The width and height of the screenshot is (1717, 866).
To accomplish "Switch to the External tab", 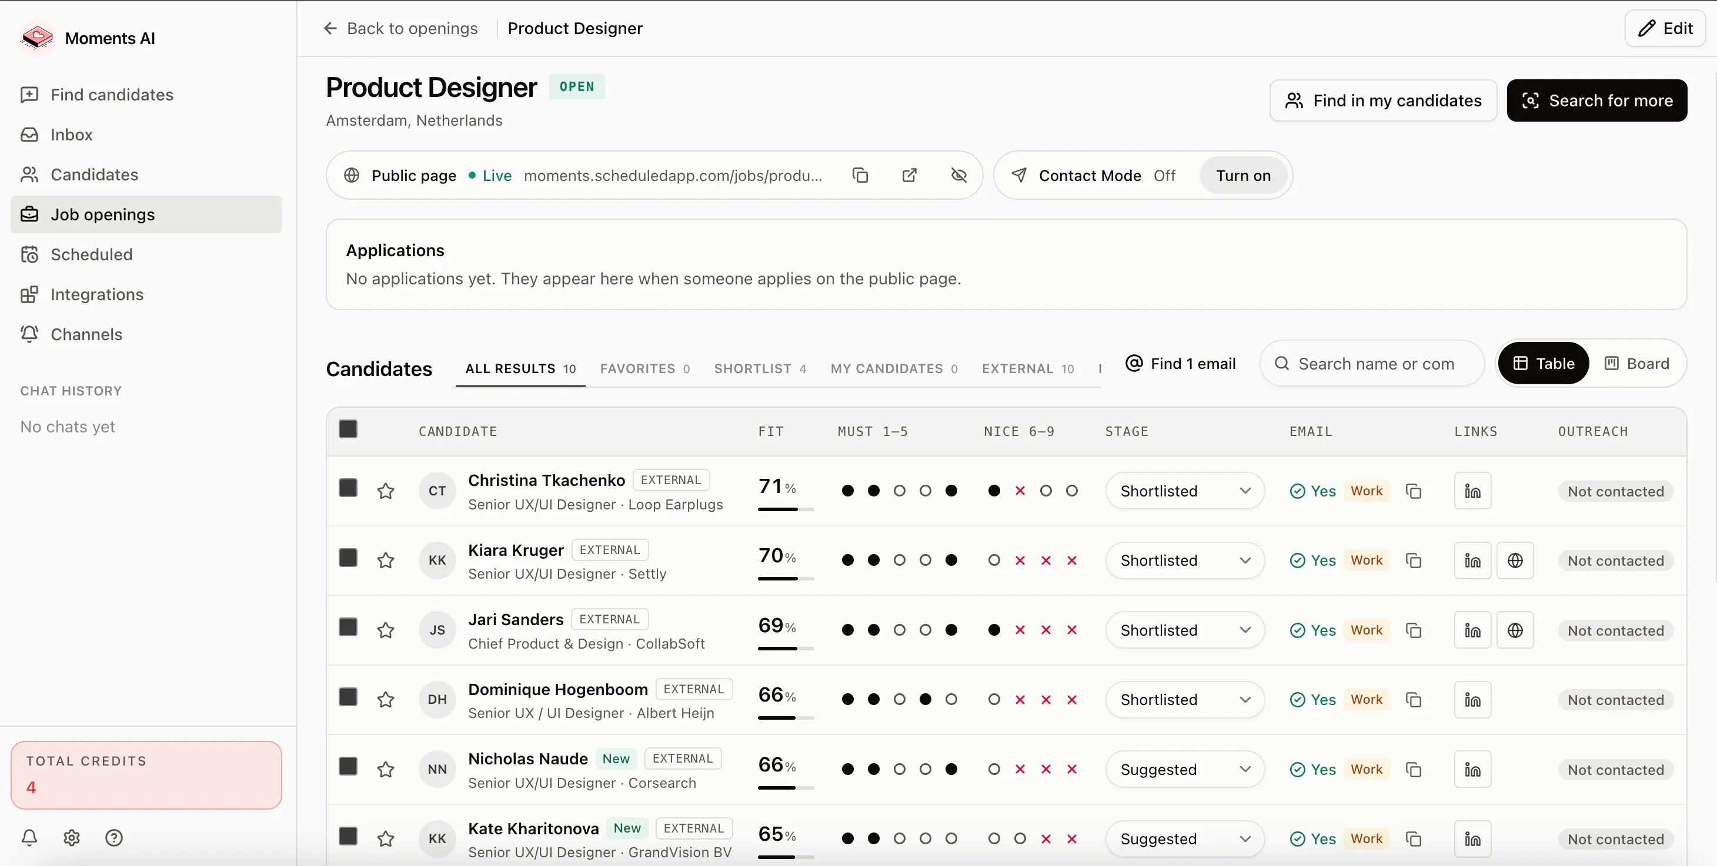I will (x=1028, y=368).
